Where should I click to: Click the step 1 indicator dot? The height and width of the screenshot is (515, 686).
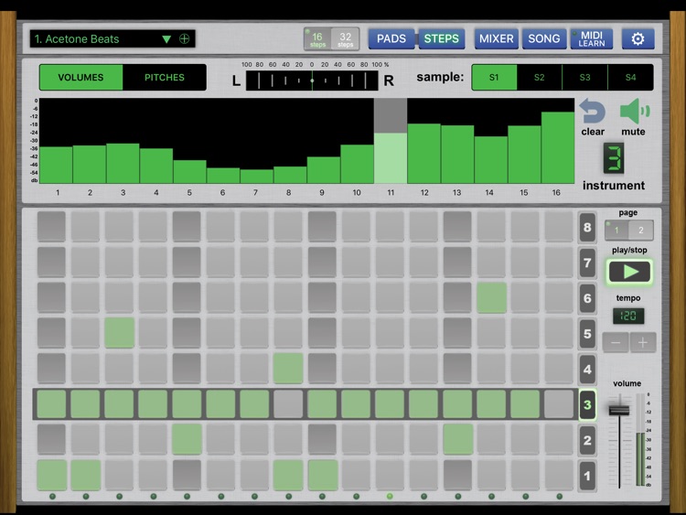coord(52,496)
